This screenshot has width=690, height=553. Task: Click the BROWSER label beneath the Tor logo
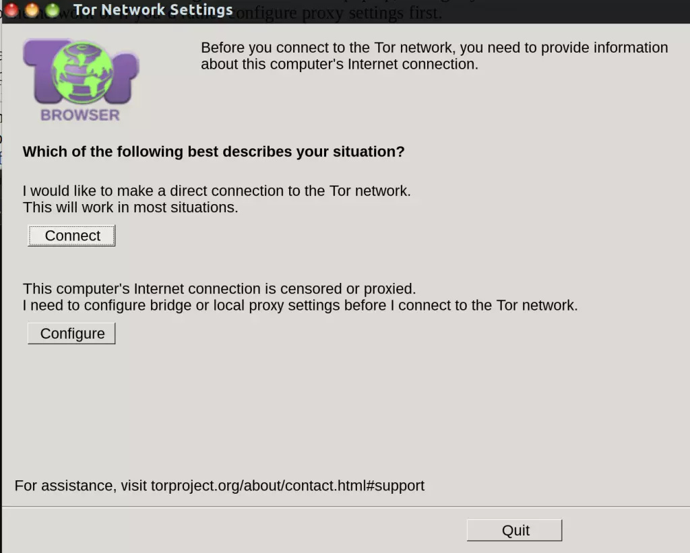click(x=80, y=115)
